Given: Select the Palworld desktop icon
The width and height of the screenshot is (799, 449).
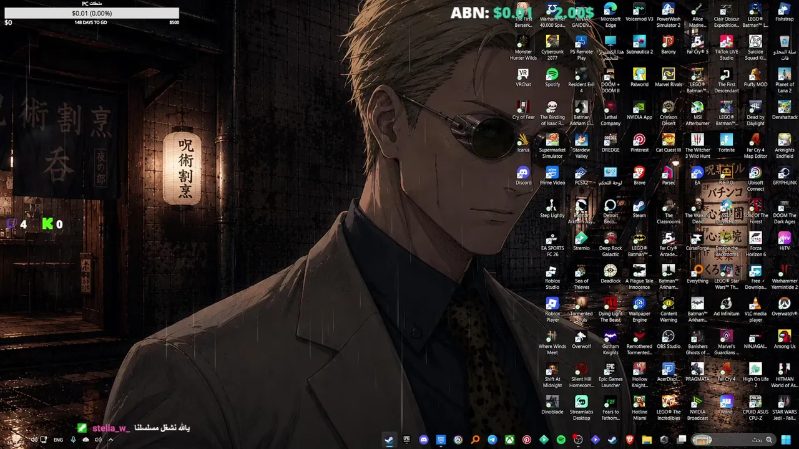Looking at the screenshot, I should [639, 78].
